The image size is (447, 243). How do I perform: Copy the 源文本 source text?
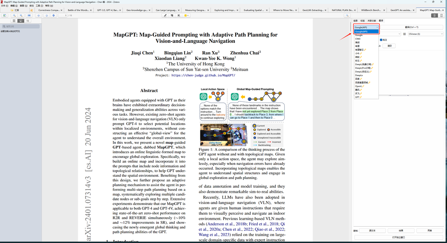pos(372,230)
